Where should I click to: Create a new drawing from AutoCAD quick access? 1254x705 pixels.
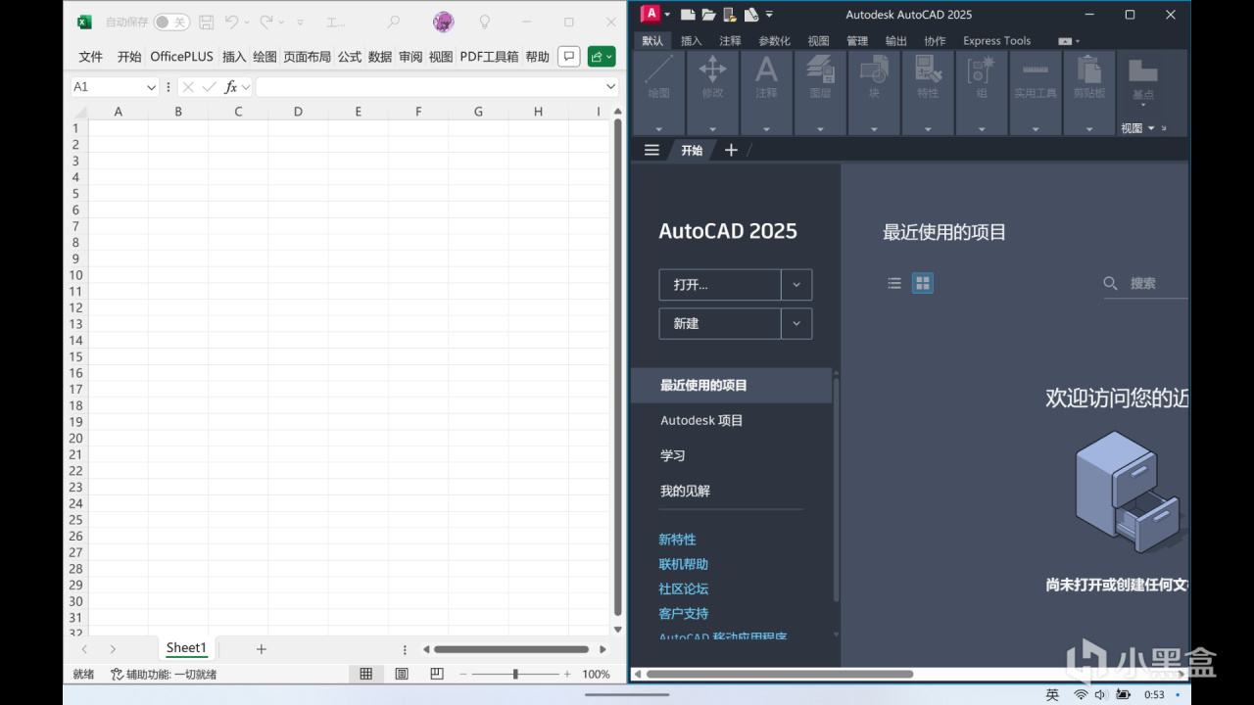[688, 14]
